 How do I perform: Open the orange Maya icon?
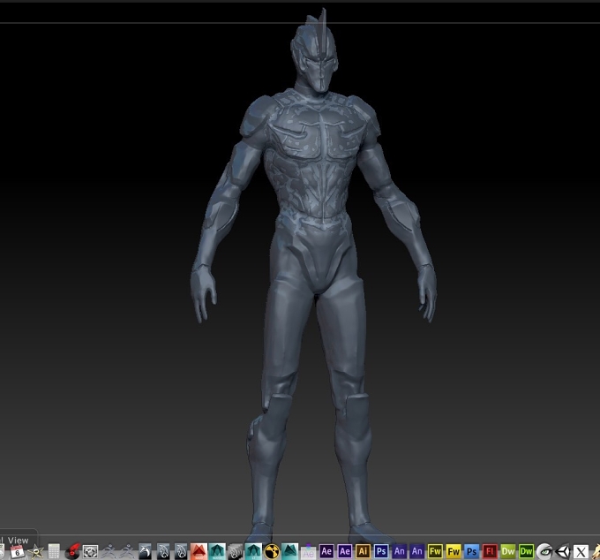pyautogui.click(x=199, y=552)
